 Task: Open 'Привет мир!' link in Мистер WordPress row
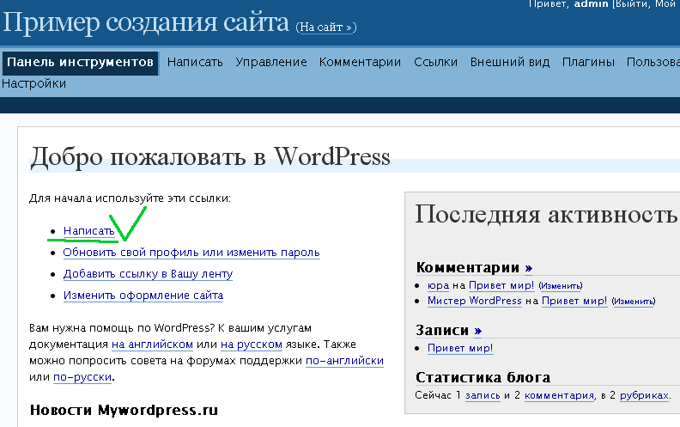(x=574, y=301)
